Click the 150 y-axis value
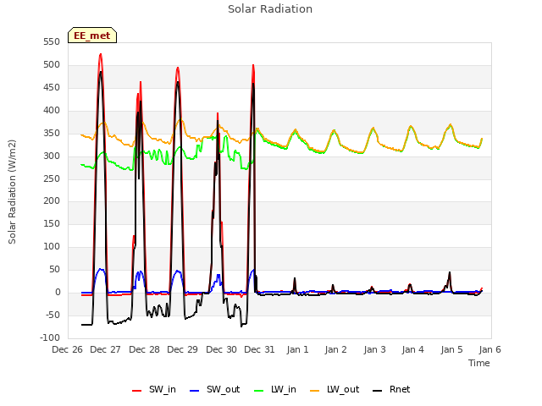Screen dimensions: 542x406 pyautogui.click(x=52, y=223)
